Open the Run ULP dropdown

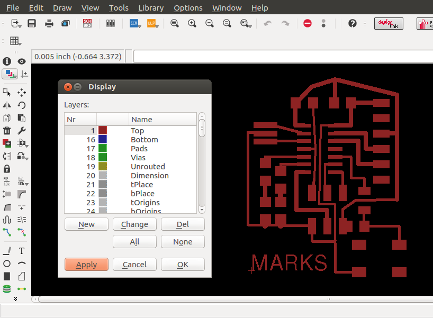(151, 23)
